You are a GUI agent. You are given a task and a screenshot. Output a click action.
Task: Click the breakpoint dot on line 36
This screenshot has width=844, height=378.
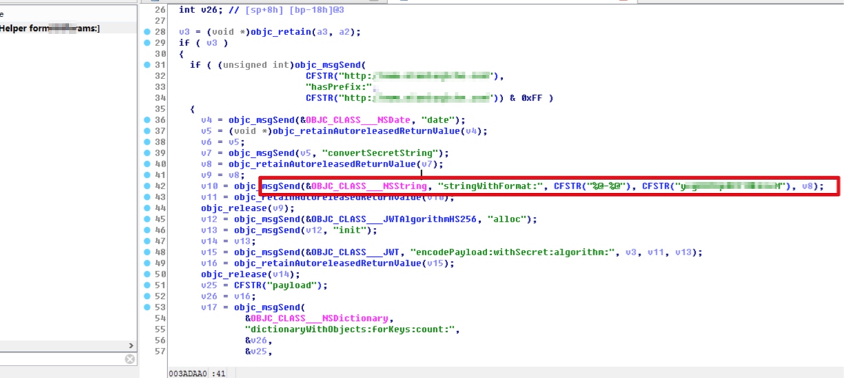coord(147,120)
